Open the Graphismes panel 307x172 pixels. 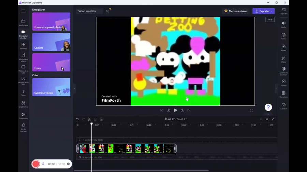tap(23, 104)
